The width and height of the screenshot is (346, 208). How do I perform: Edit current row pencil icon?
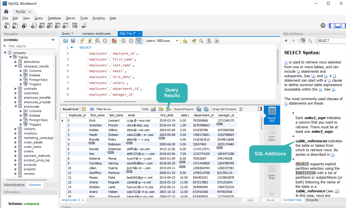pos(153,109)
